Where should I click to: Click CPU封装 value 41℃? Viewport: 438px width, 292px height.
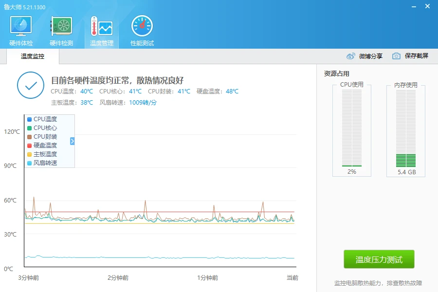[x=184, y=91]
